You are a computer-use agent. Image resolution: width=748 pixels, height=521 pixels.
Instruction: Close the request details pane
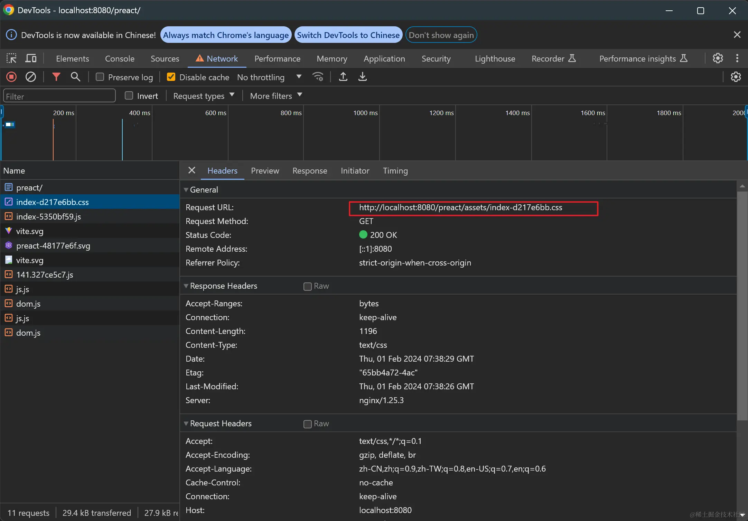(x=192, y=170)
